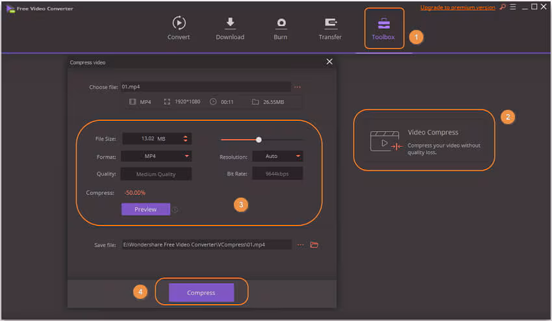Viewport: 552px width, 321px height.
Task: Click the Free Video Converter logo icon
Action: point(10,9)
